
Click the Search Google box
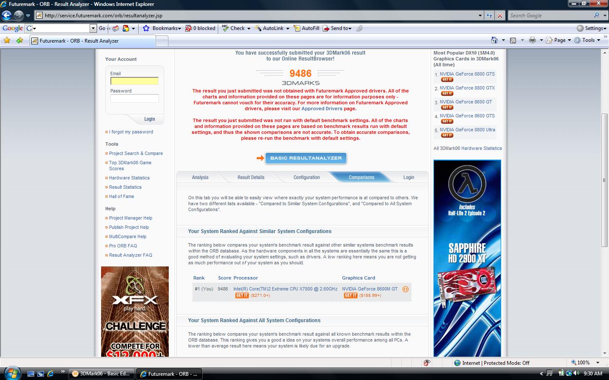point(550,16)
